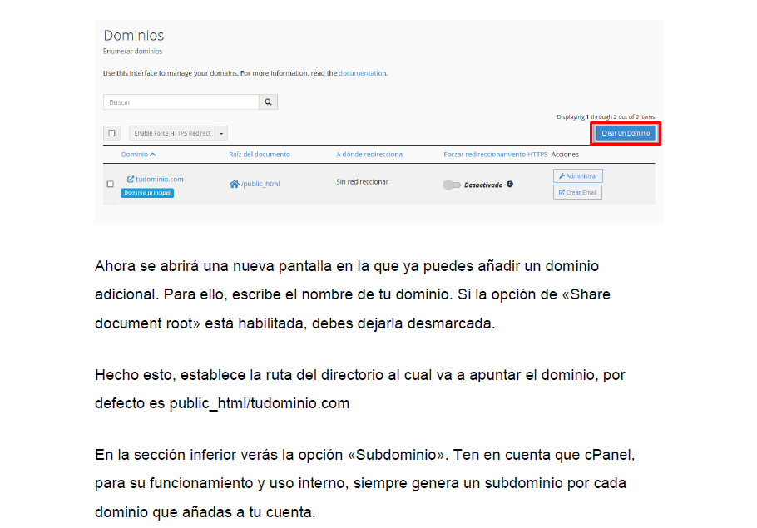Open the documentation link
The height and width of the screenshot is (528, 757).
pyautogui.click(x=362, y=73)
